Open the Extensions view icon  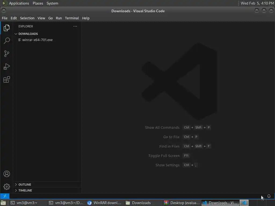[x=6, y=79]
